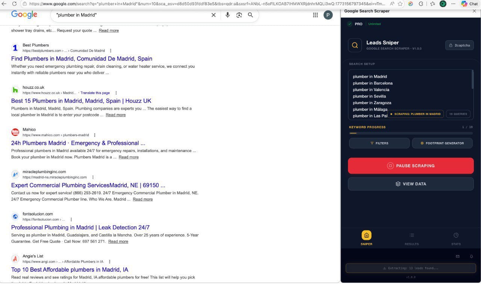Screen dimensions: 481x301
Task: Expand Read more on fontsolucion snippet
Action: tap(118, 241)
